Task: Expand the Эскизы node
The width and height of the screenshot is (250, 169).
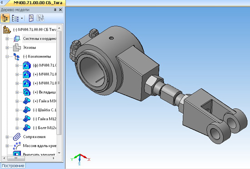Action: click(7, 48)
